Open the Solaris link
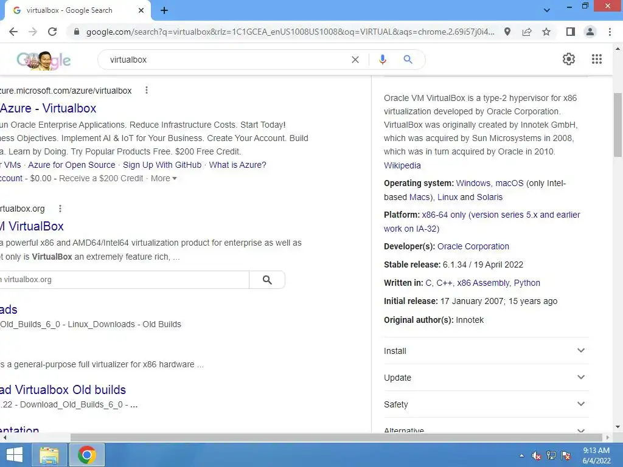This screenshot has height=467, width=623. click(490, 197)
